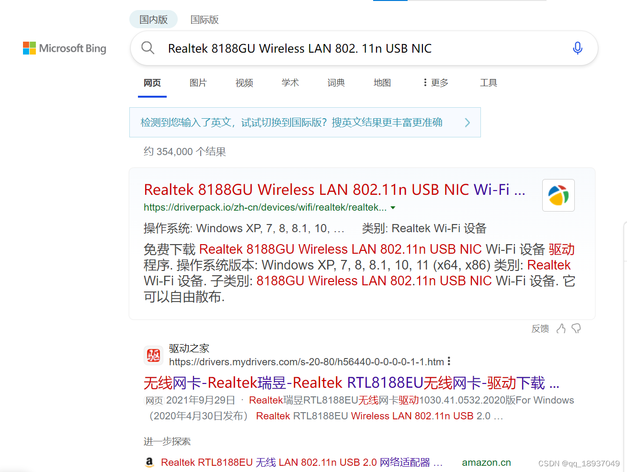Open the DriverPack site icon thumbnail
Image resolution: width=627 pixels, height=472 pixels.
(559, 195)
